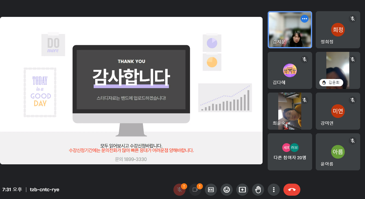Open options on 김지윤's video tile
Screen dimensions: 365x199
point(304,19)
